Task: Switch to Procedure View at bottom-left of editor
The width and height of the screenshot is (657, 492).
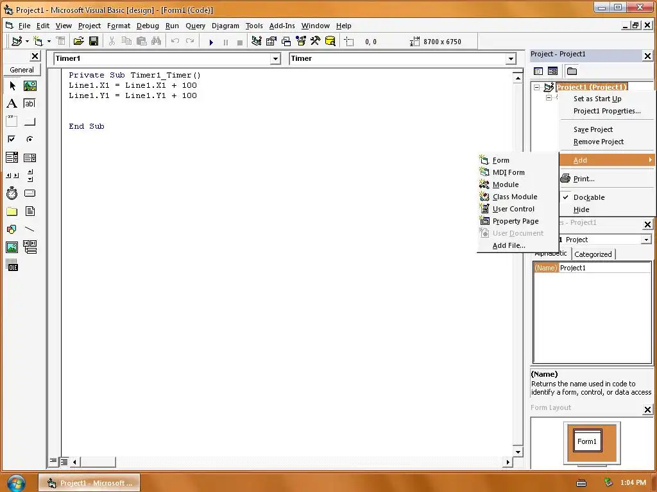Action: (x=53, y=461)
